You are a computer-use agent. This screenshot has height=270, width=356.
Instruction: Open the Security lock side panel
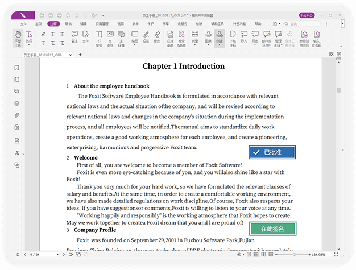17,127
